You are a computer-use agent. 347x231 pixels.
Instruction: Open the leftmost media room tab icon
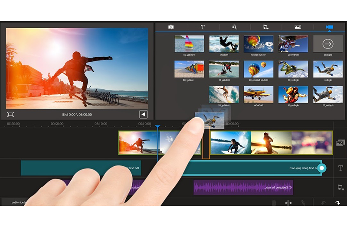point(171,27)
